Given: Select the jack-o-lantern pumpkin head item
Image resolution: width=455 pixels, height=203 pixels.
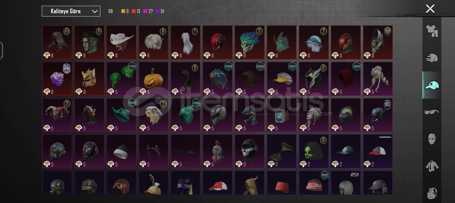Looking at the screenshot, I should 153,79.
